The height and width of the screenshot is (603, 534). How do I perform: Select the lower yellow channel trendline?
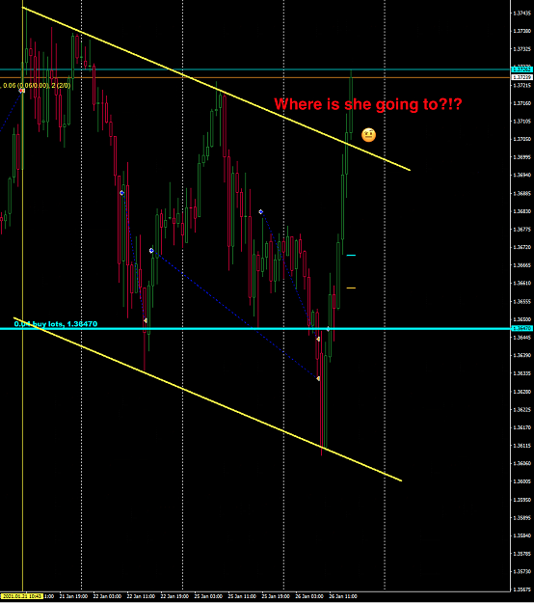[207, 399]
